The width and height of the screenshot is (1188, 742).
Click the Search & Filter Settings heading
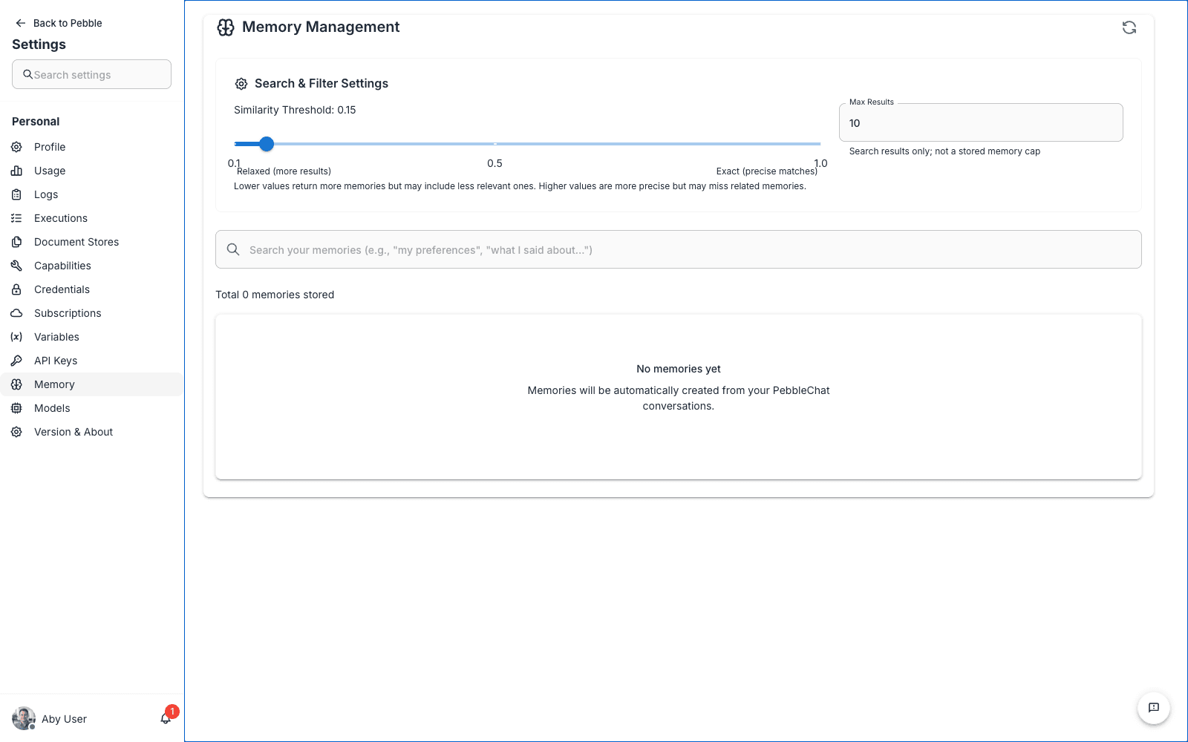[322, 83]
